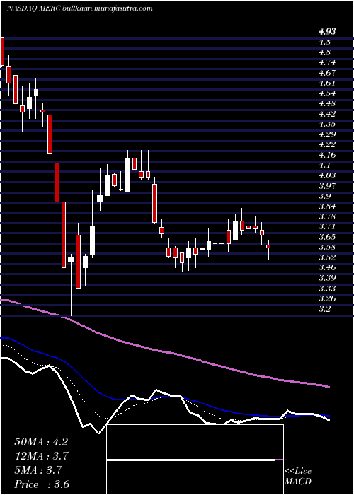This screenshot has height=495, width=354.
Task: Click the 3.58 price axis label
Action: [x=327, y=247]
